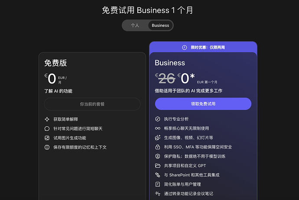Click the 获取简单解释 feature text
The width and height of the screenshot is (299, 200).
65,119
